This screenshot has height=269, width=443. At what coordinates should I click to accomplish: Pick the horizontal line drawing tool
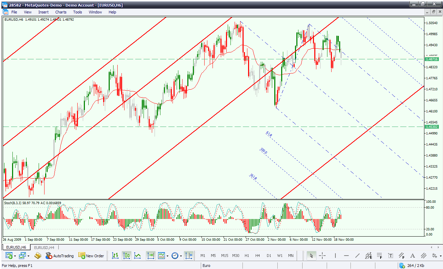click(346, 256)
